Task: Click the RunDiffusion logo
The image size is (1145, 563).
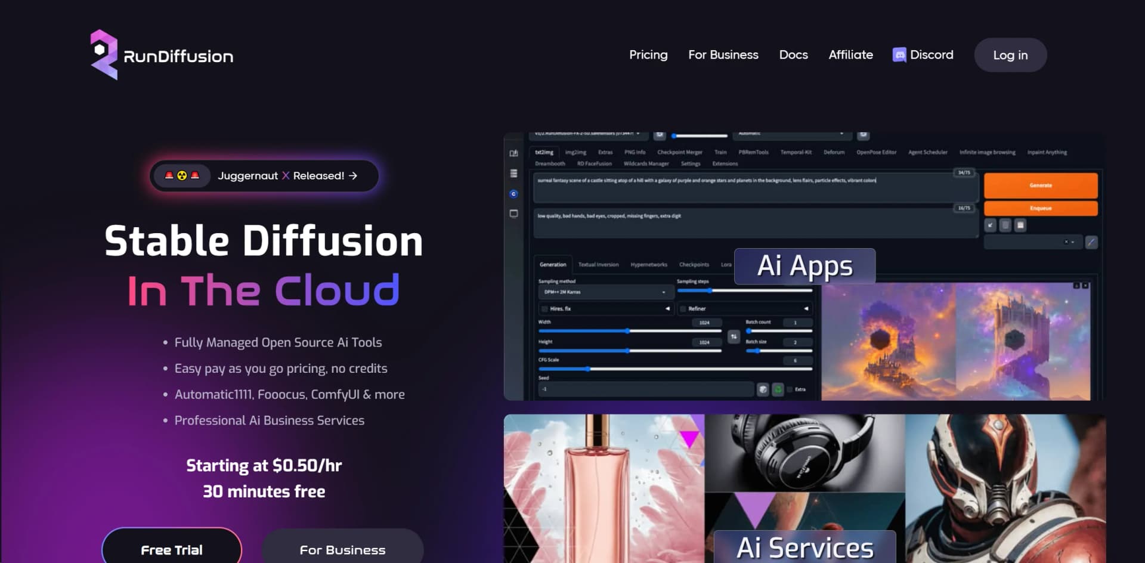Action: [x=162, y=55]
